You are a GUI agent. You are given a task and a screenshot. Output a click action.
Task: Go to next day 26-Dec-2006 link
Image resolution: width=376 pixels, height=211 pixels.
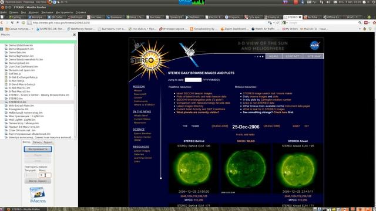(x=271, y=126)
